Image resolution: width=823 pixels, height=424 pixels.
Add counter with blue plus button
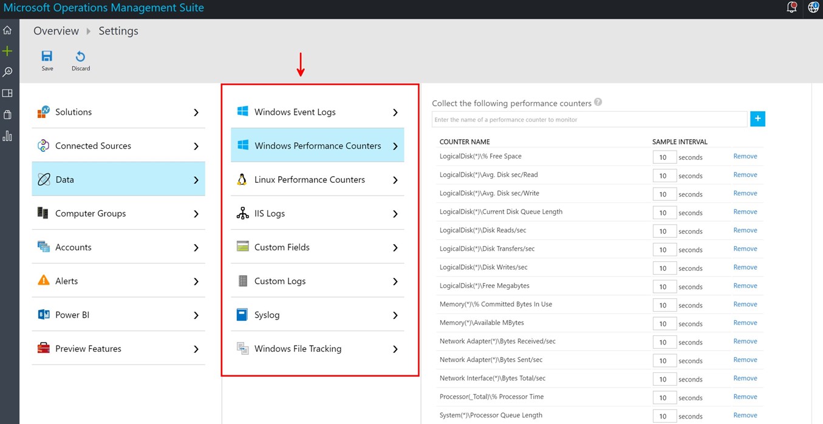757,119
